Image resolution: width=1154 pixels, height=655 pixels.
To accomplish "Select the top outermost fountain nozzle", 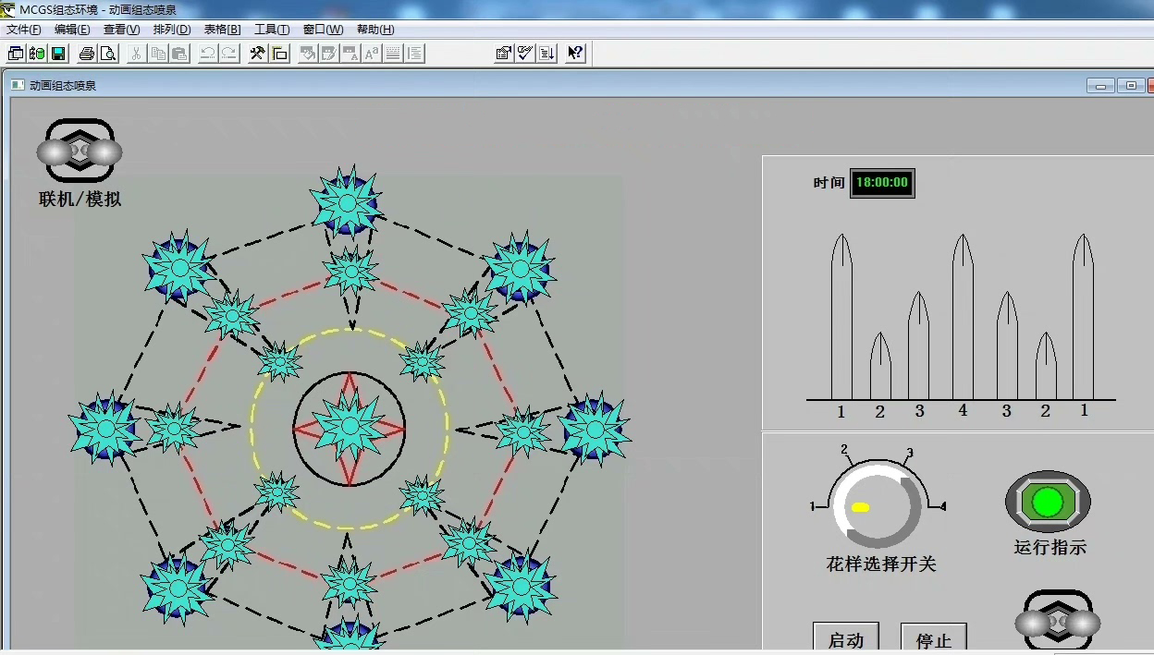I will pyautogui.click(x=347, y=201).
